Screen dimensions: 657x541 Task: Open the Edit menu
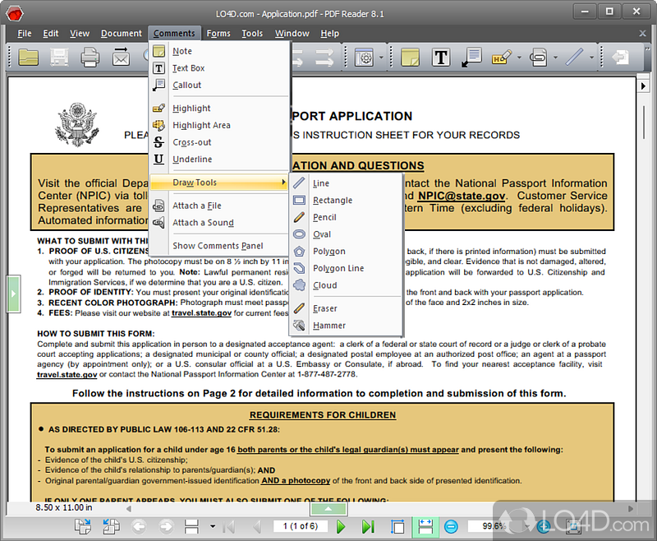point(50,33)
